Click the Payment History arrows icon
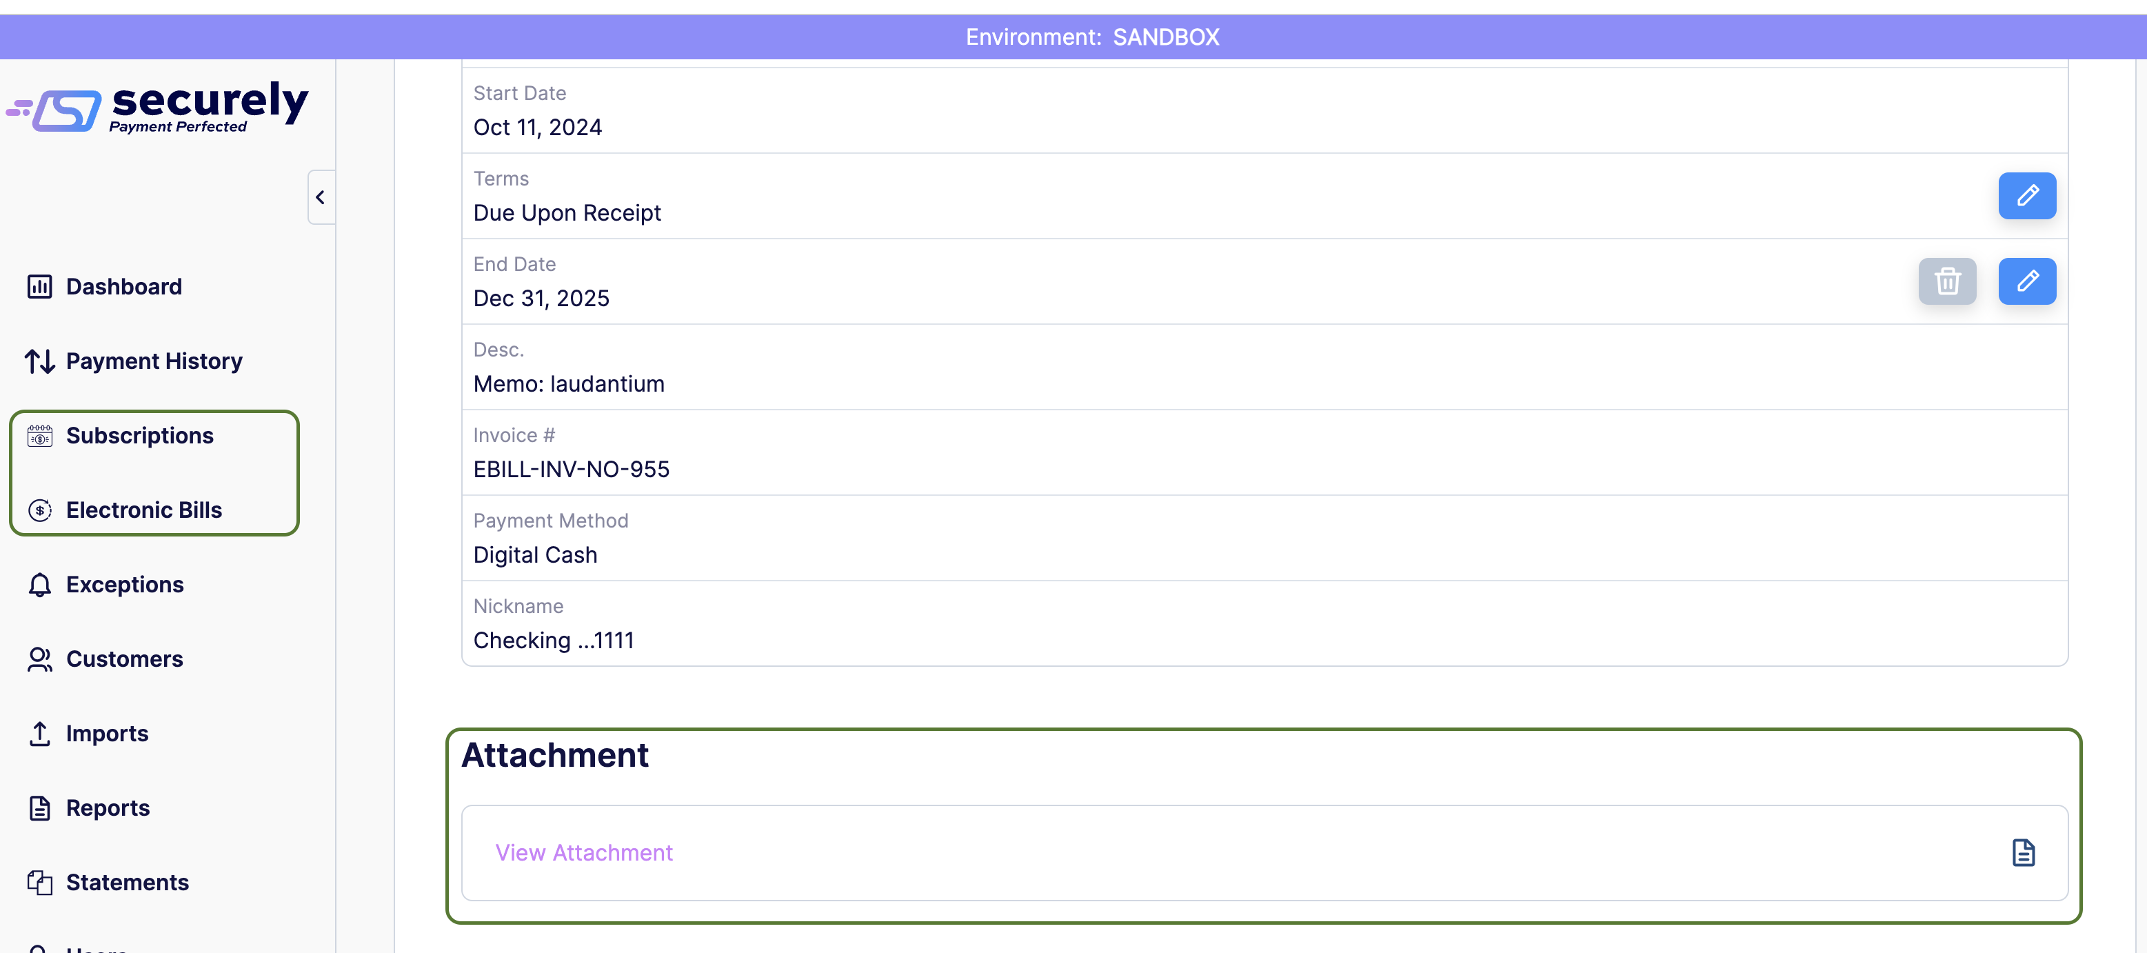This screenshot has height=953, width=2147. click(x=39, y=361)
